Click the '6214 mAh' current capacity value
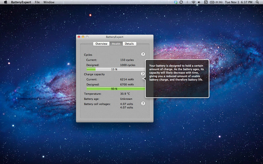The image size is (263, 164). (127, 79)
